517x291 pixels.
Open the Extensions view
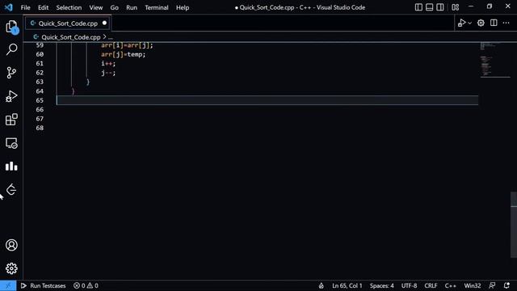pos(11,120)
